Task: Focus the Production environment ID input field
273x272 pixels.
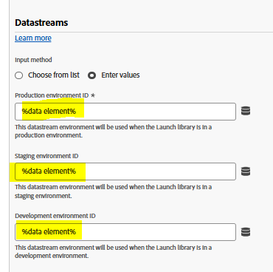Action: coord(125,112)
